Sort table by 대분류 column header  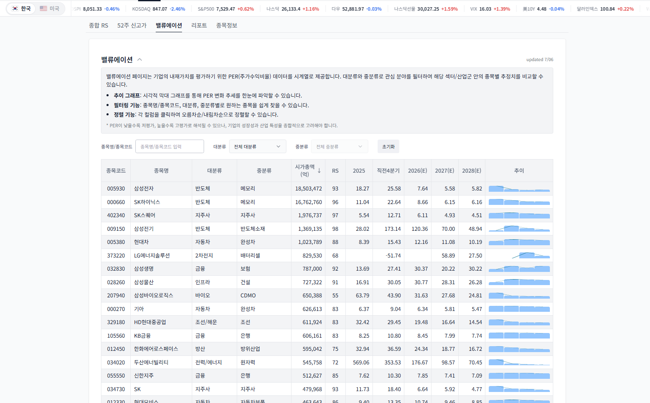(x=214, y=171)
